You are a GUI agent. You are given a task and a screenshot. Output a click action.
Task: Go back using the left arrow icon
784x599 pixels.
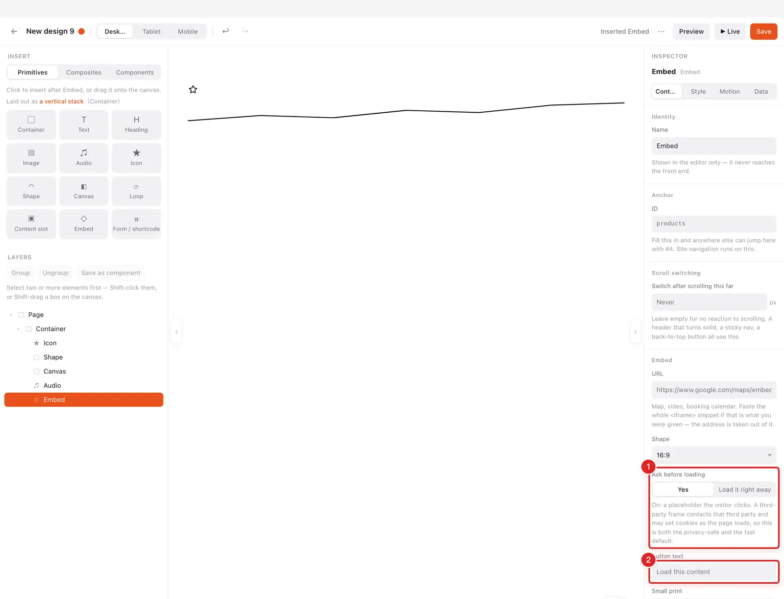coord(14,31)
